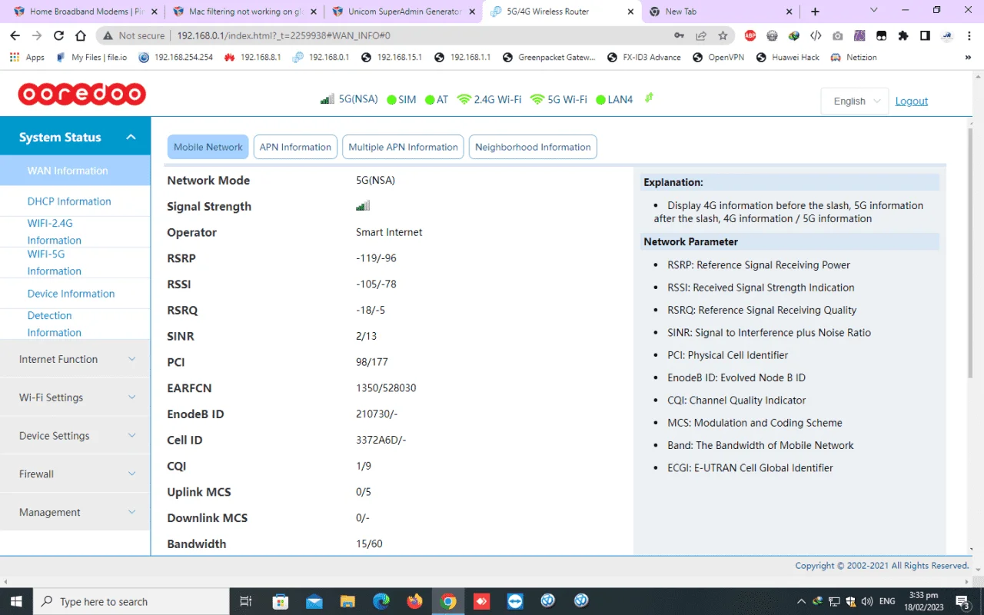Log out via the Logout link

912,101
